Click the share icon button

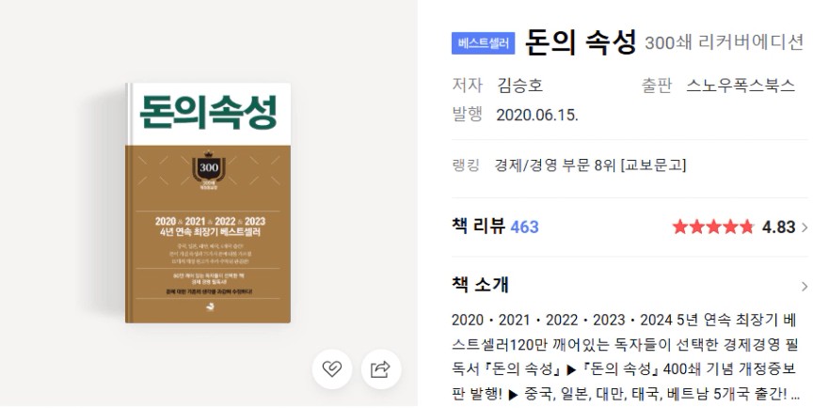tap(381, 369)
